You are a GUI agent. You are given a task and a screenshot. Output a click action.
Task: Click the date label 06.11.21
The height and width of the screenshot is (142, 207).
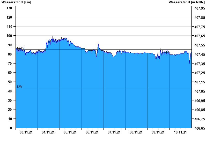click(x=92, y=132)
